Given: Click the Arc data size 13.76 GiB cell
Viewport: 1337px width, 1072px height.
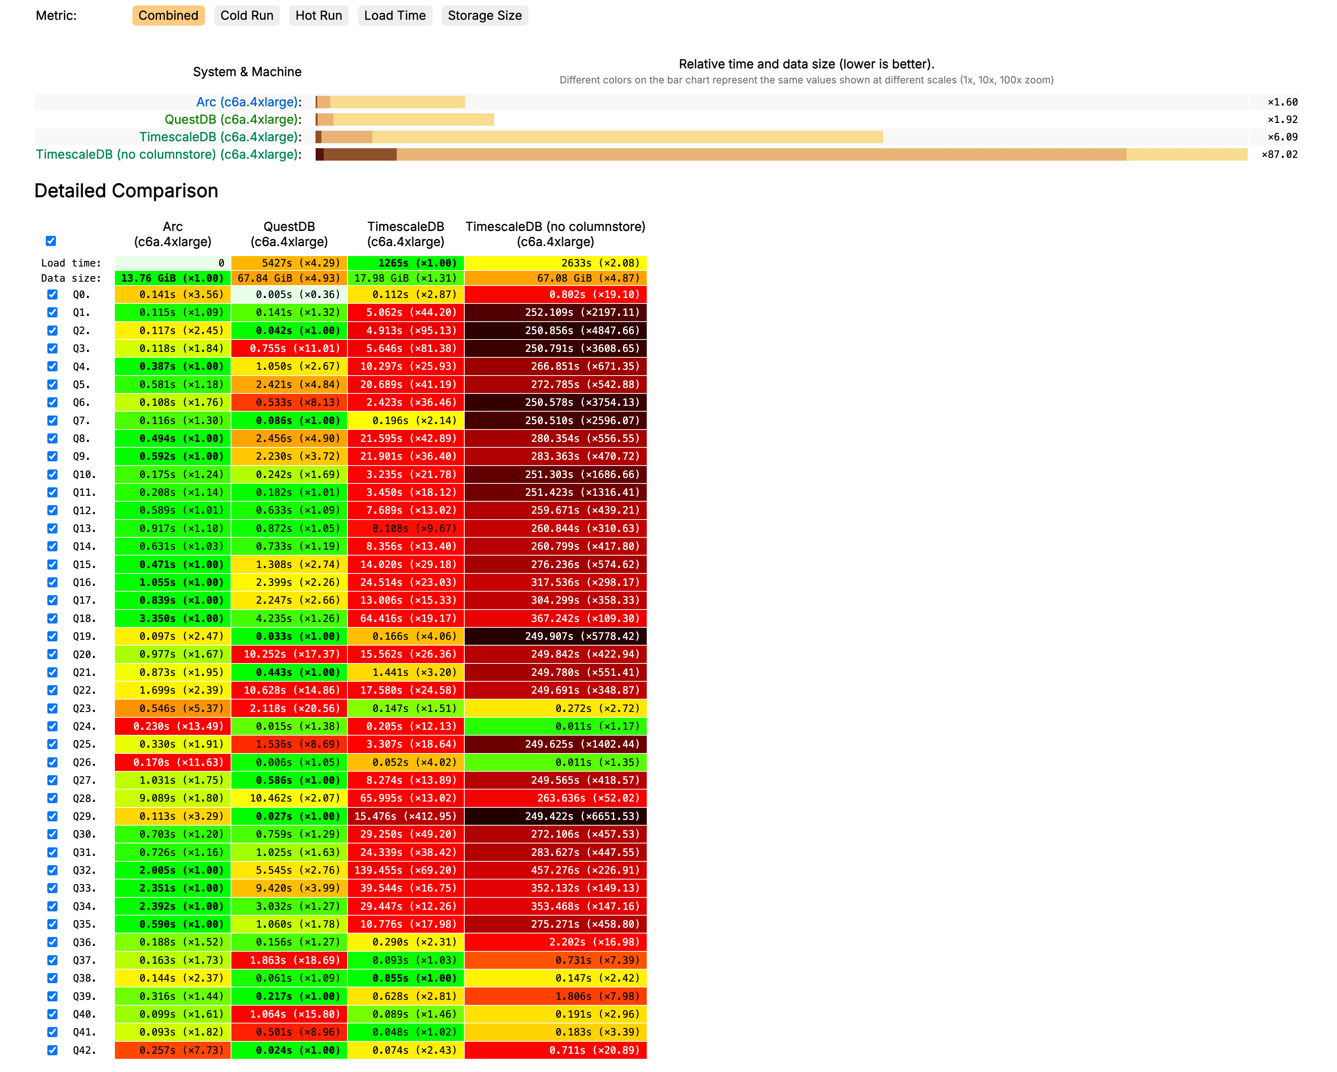Looking at the screenshot, I should pos(172,278).
